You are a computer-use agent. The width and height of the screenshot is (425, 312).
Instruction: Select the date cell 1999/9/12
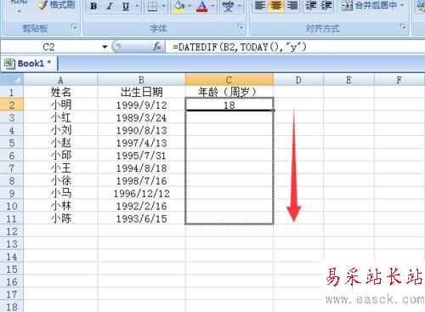pyautogui.click(x=141, y=105)
